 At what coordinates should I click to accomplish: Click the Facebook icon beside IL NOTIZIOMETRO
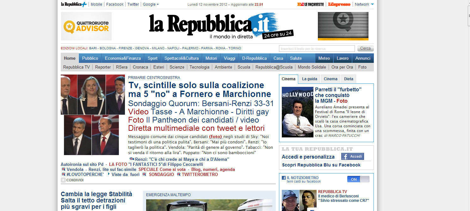tap(284, 178)
